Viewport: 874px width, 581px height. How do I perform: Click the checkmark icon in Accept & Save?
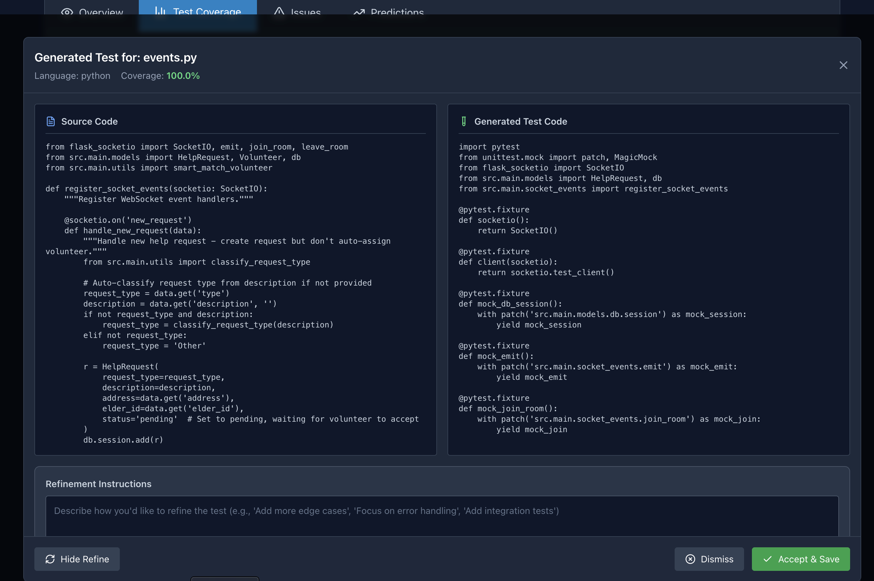768,559
